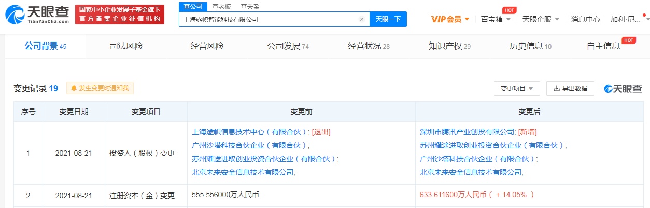Screen dimensions: 650x208
Task: Open 消息中心 link
Action: [x=586, y=19]
